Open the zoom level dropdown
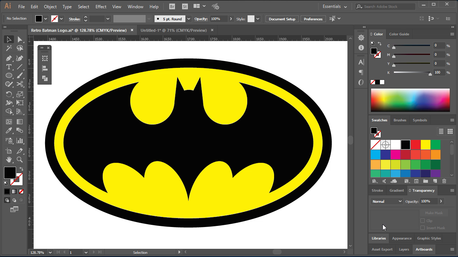 (x=50, y=252)
